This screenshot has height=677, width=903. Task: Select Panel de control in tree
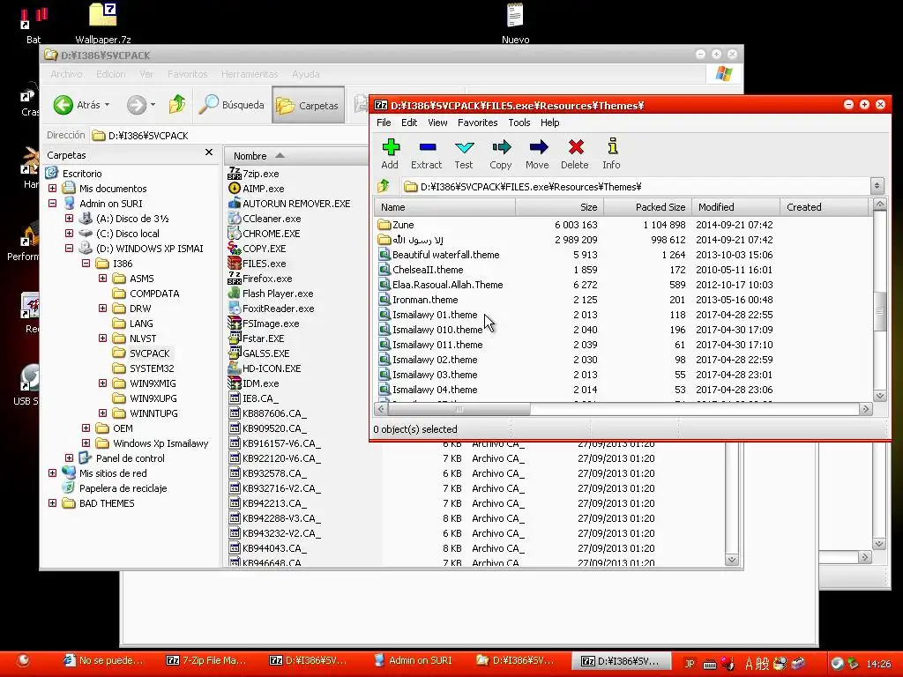click(x=122, y=458)
